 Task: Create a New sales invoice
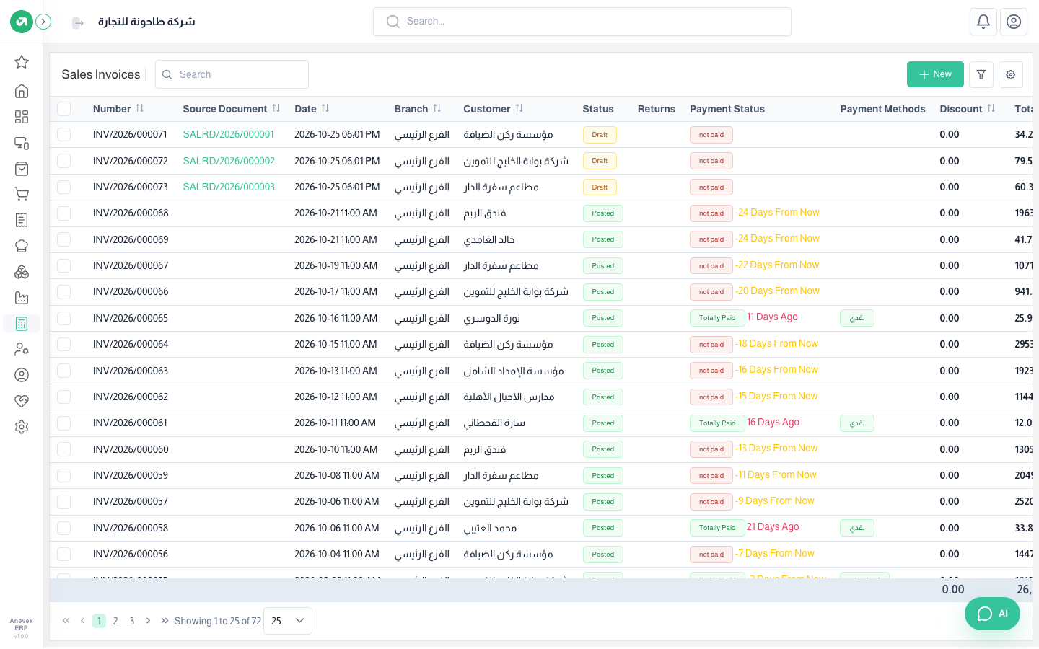[x=935, y=74]
